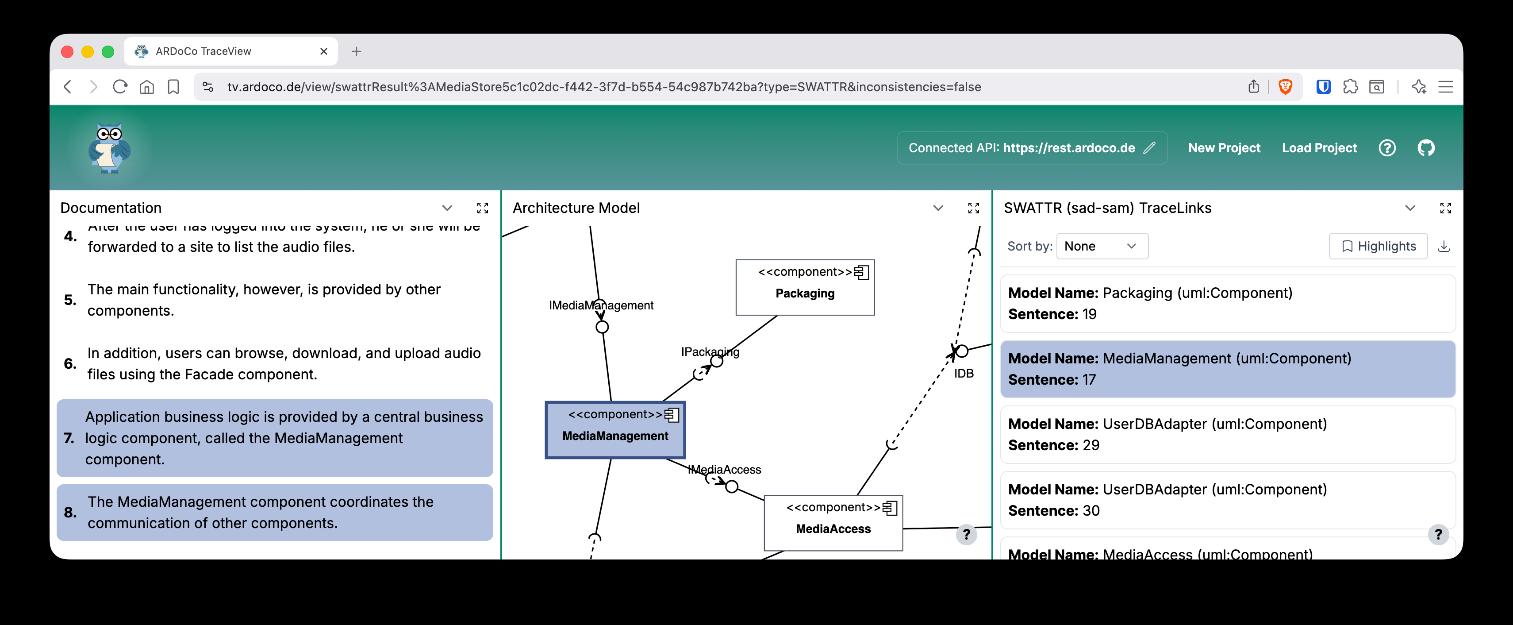This screenshot has width=1513, height=625.
Task: Maximize the SWATTR TraceLinks panel
Action: [x=1445, y=208]
